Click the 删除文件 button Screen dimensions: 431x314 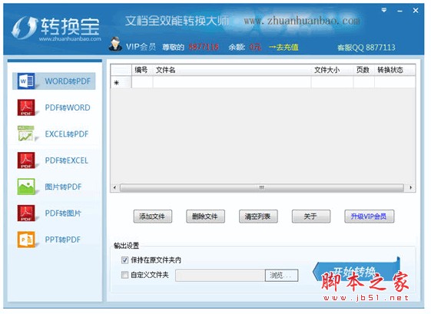pyautogui.click(x=205, y=216)
